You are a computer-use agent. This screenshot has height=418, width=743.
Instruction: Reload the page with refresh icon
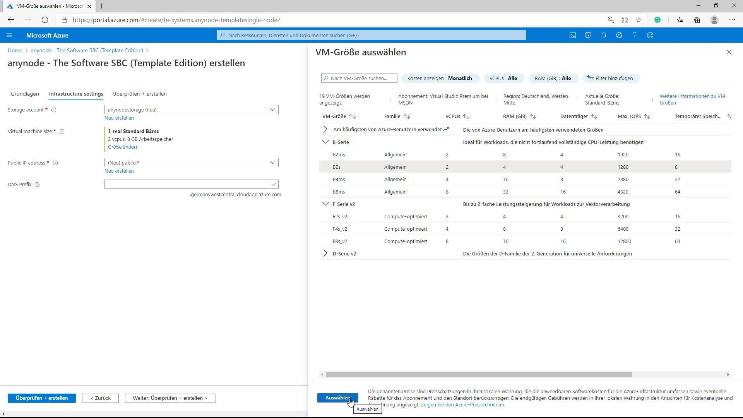coord(45,20)
